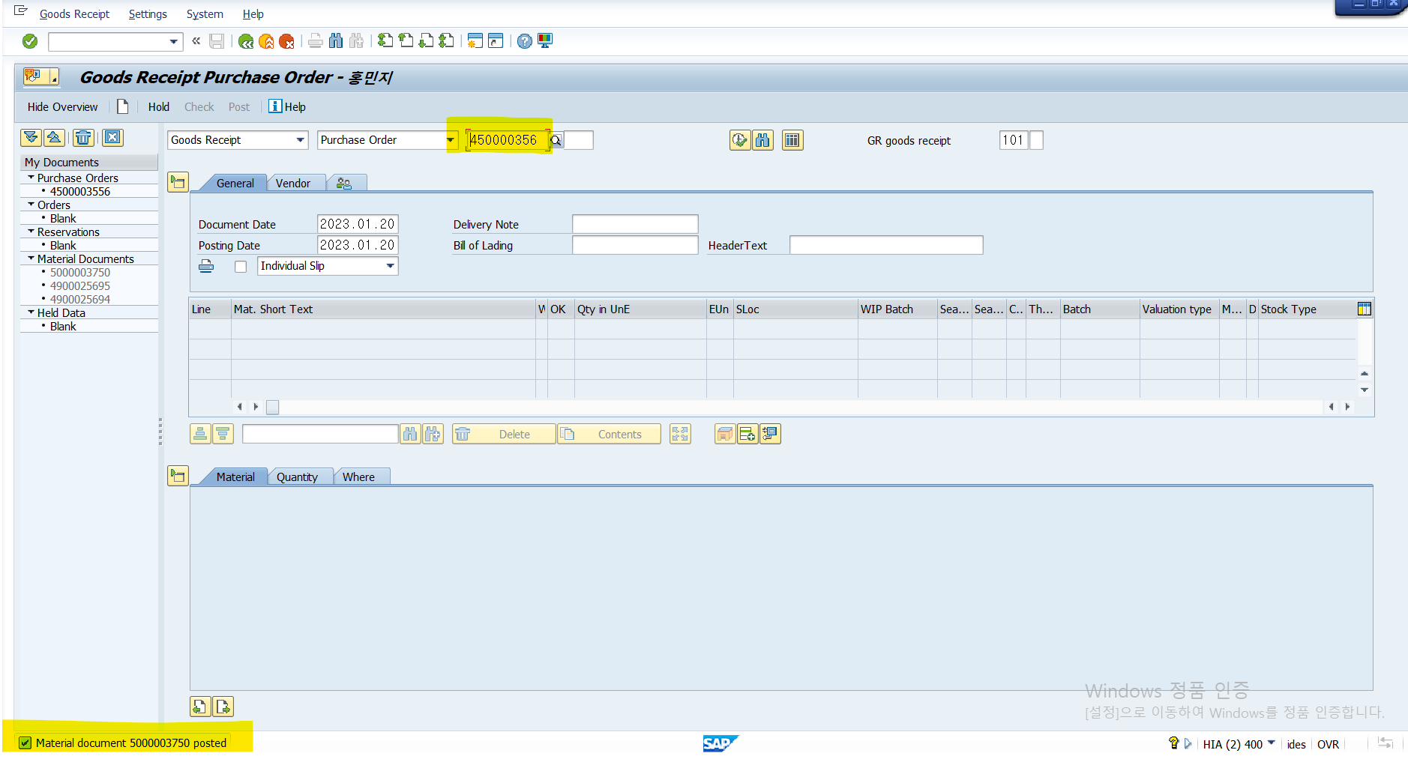Select the General tab

pyautogui.click(x=235, y=183)
